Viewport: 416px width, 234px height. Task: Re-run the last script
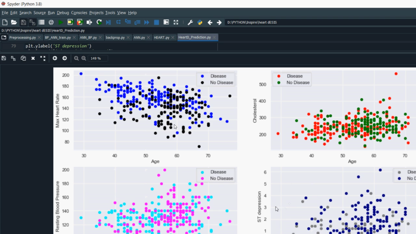pyautogui.click(x=99, y=22)
